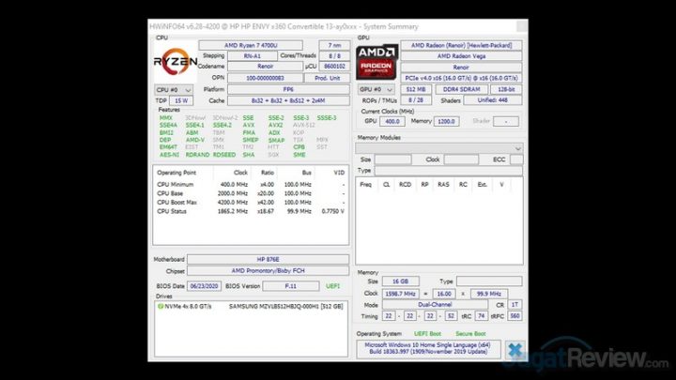Screen dimensions: 676x380
Task: Open the GPU #0 selector dropdown
Action: (x=376, y=89)
